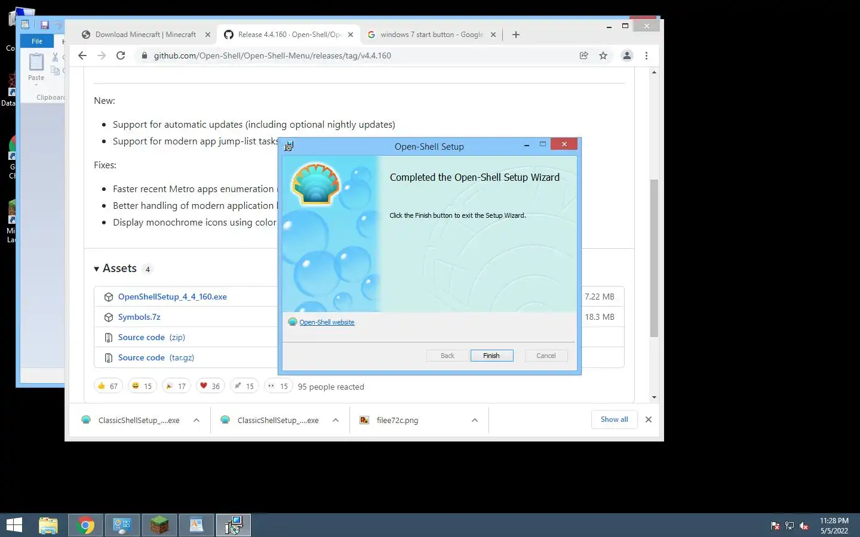The width and height of the screenshot is (860, 537).
Task: Download Source code (tar.gz)
Action: pos(156,357)
